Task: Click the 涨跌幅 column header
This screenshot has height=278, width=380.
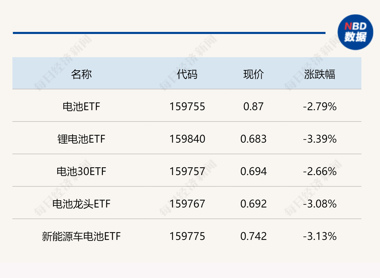Action: coord(319,74)
